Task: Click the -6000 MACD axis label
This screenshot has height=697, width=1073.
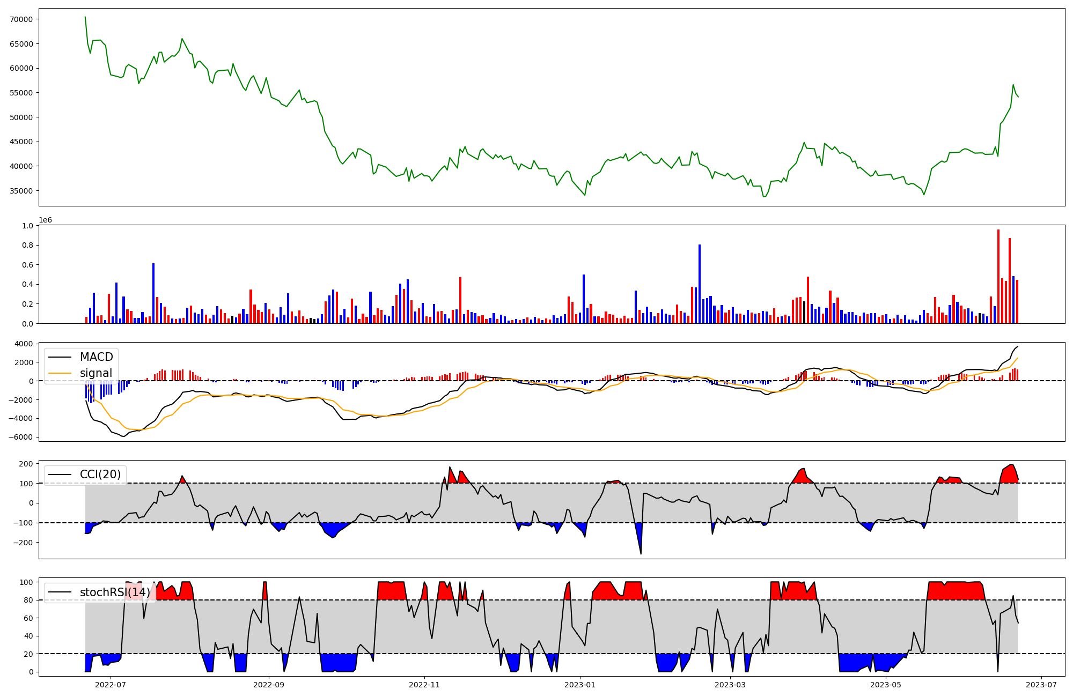Action: 20,438
